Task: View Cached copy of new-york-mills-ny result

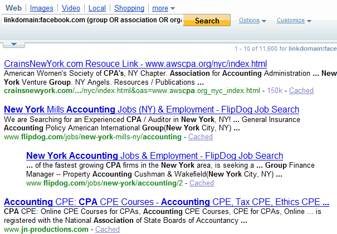Action: tap(201, 137)
